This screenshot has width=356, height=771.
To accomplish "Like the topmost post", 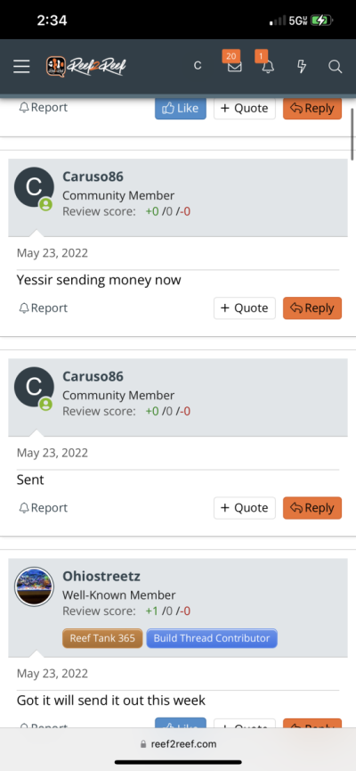I will click(181, 108).
